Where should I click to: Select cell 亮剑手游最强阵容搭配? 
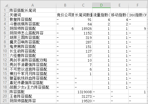[x=33, y=65]
